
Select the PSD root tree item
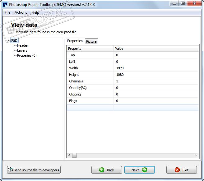tap(14, 41)
